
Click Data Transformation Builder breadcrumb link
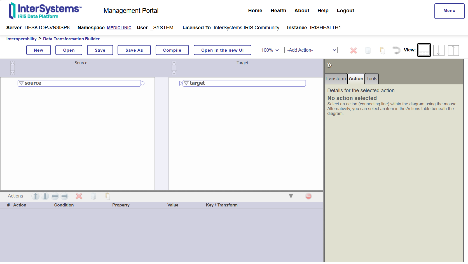click(x=71, y=39)
